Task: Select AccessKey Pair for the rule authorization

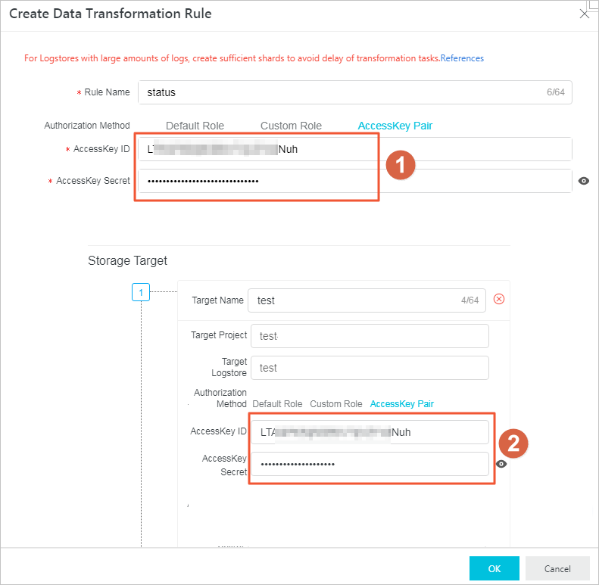Action: pyautogui.click(x=395, y=126)
